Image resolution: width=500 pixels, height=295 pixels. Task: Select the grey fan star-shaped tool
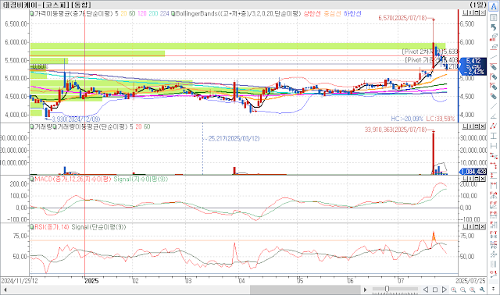pyautogui.click(x=493, y=254)
